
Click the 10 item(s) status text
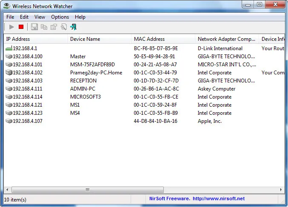pos(15,199)
